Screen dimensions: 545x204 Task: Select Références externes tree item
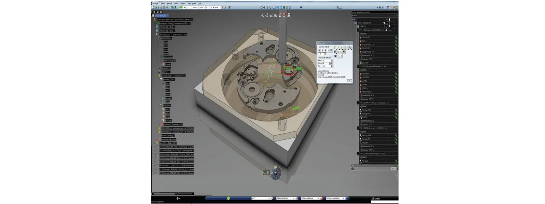pyautogui.click(x=170, y=61)
